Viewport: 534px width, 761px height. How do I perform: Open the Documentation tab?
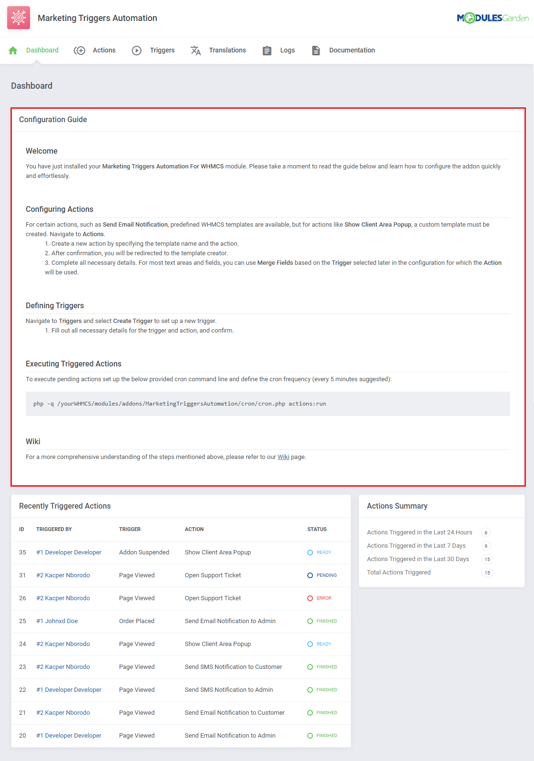point(352,50)
